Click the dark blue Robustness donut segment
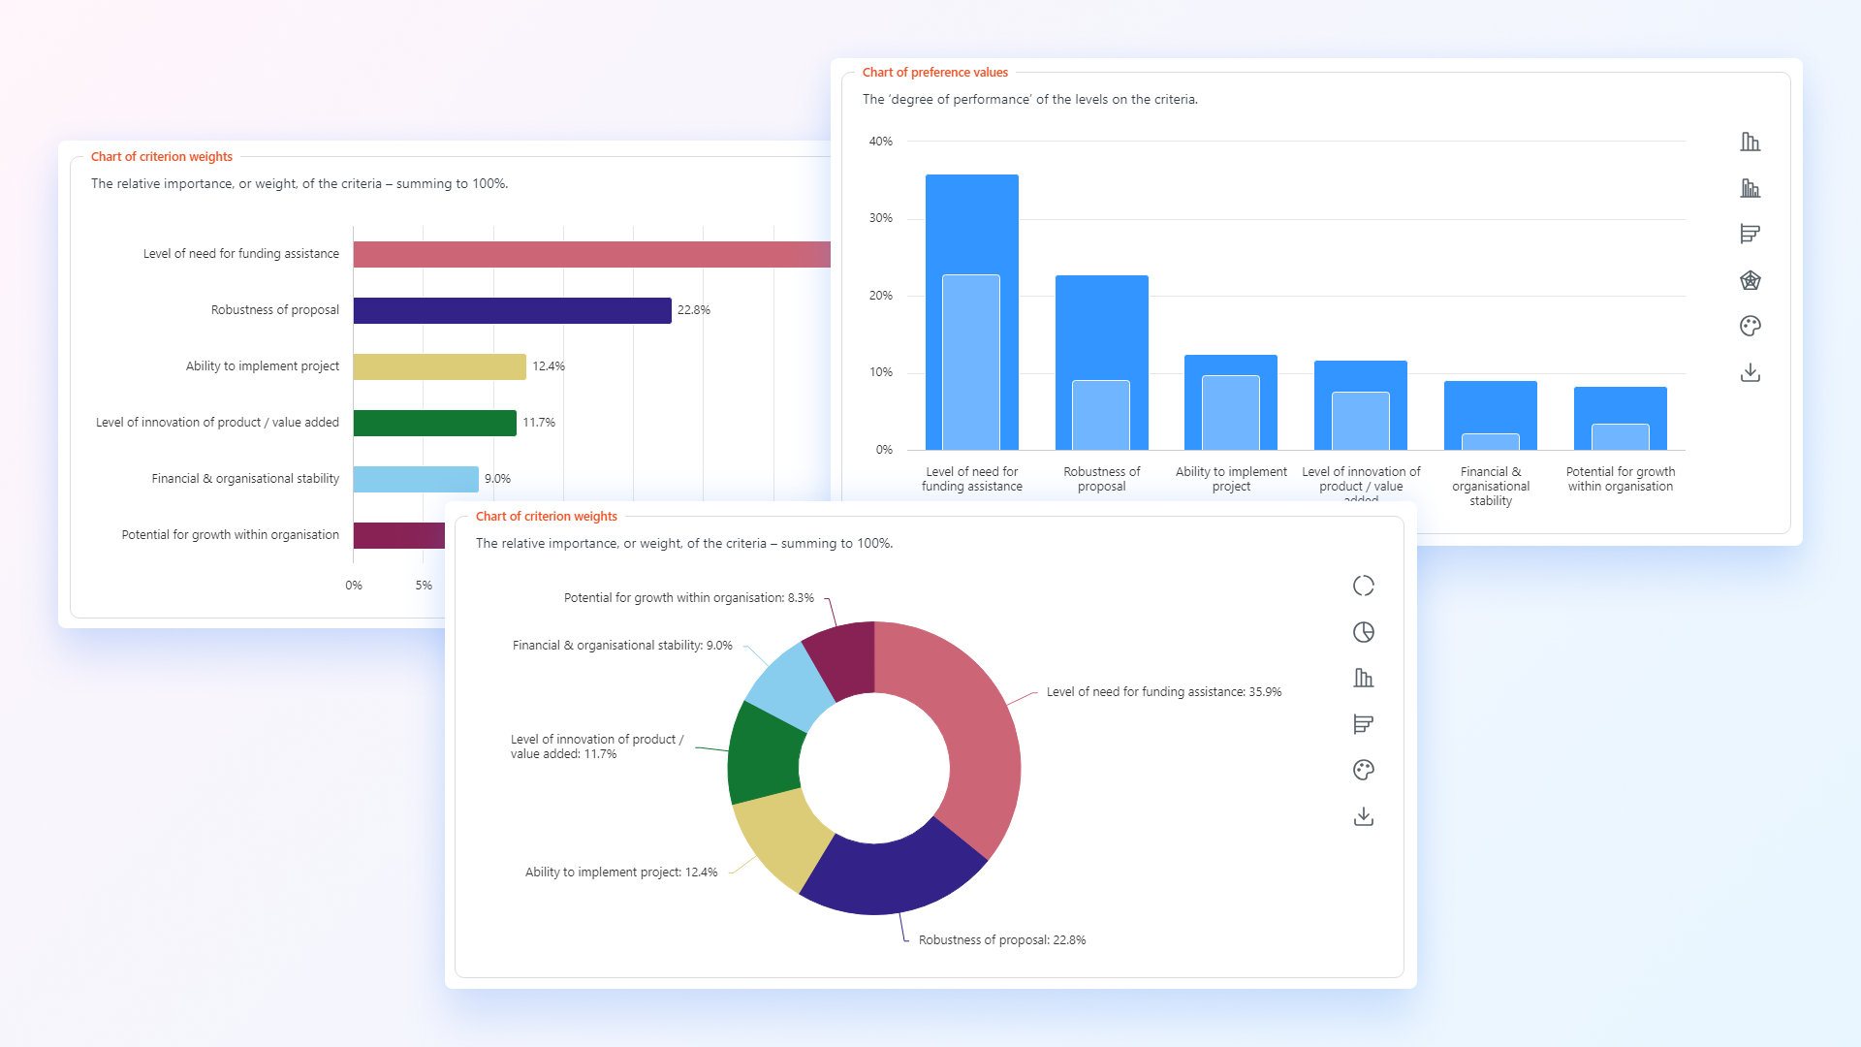1861x1047 pixels. (x=892, y=877)
